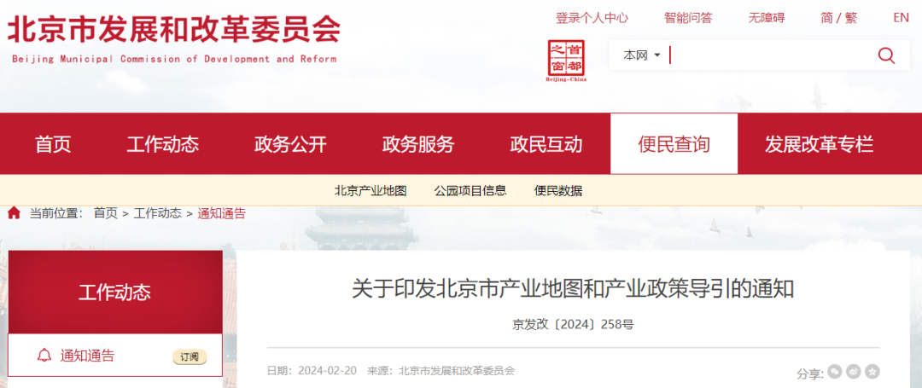Expand the 本网 search scope dropdown
The width and height of the screenshot is (922, 388).
642,55
